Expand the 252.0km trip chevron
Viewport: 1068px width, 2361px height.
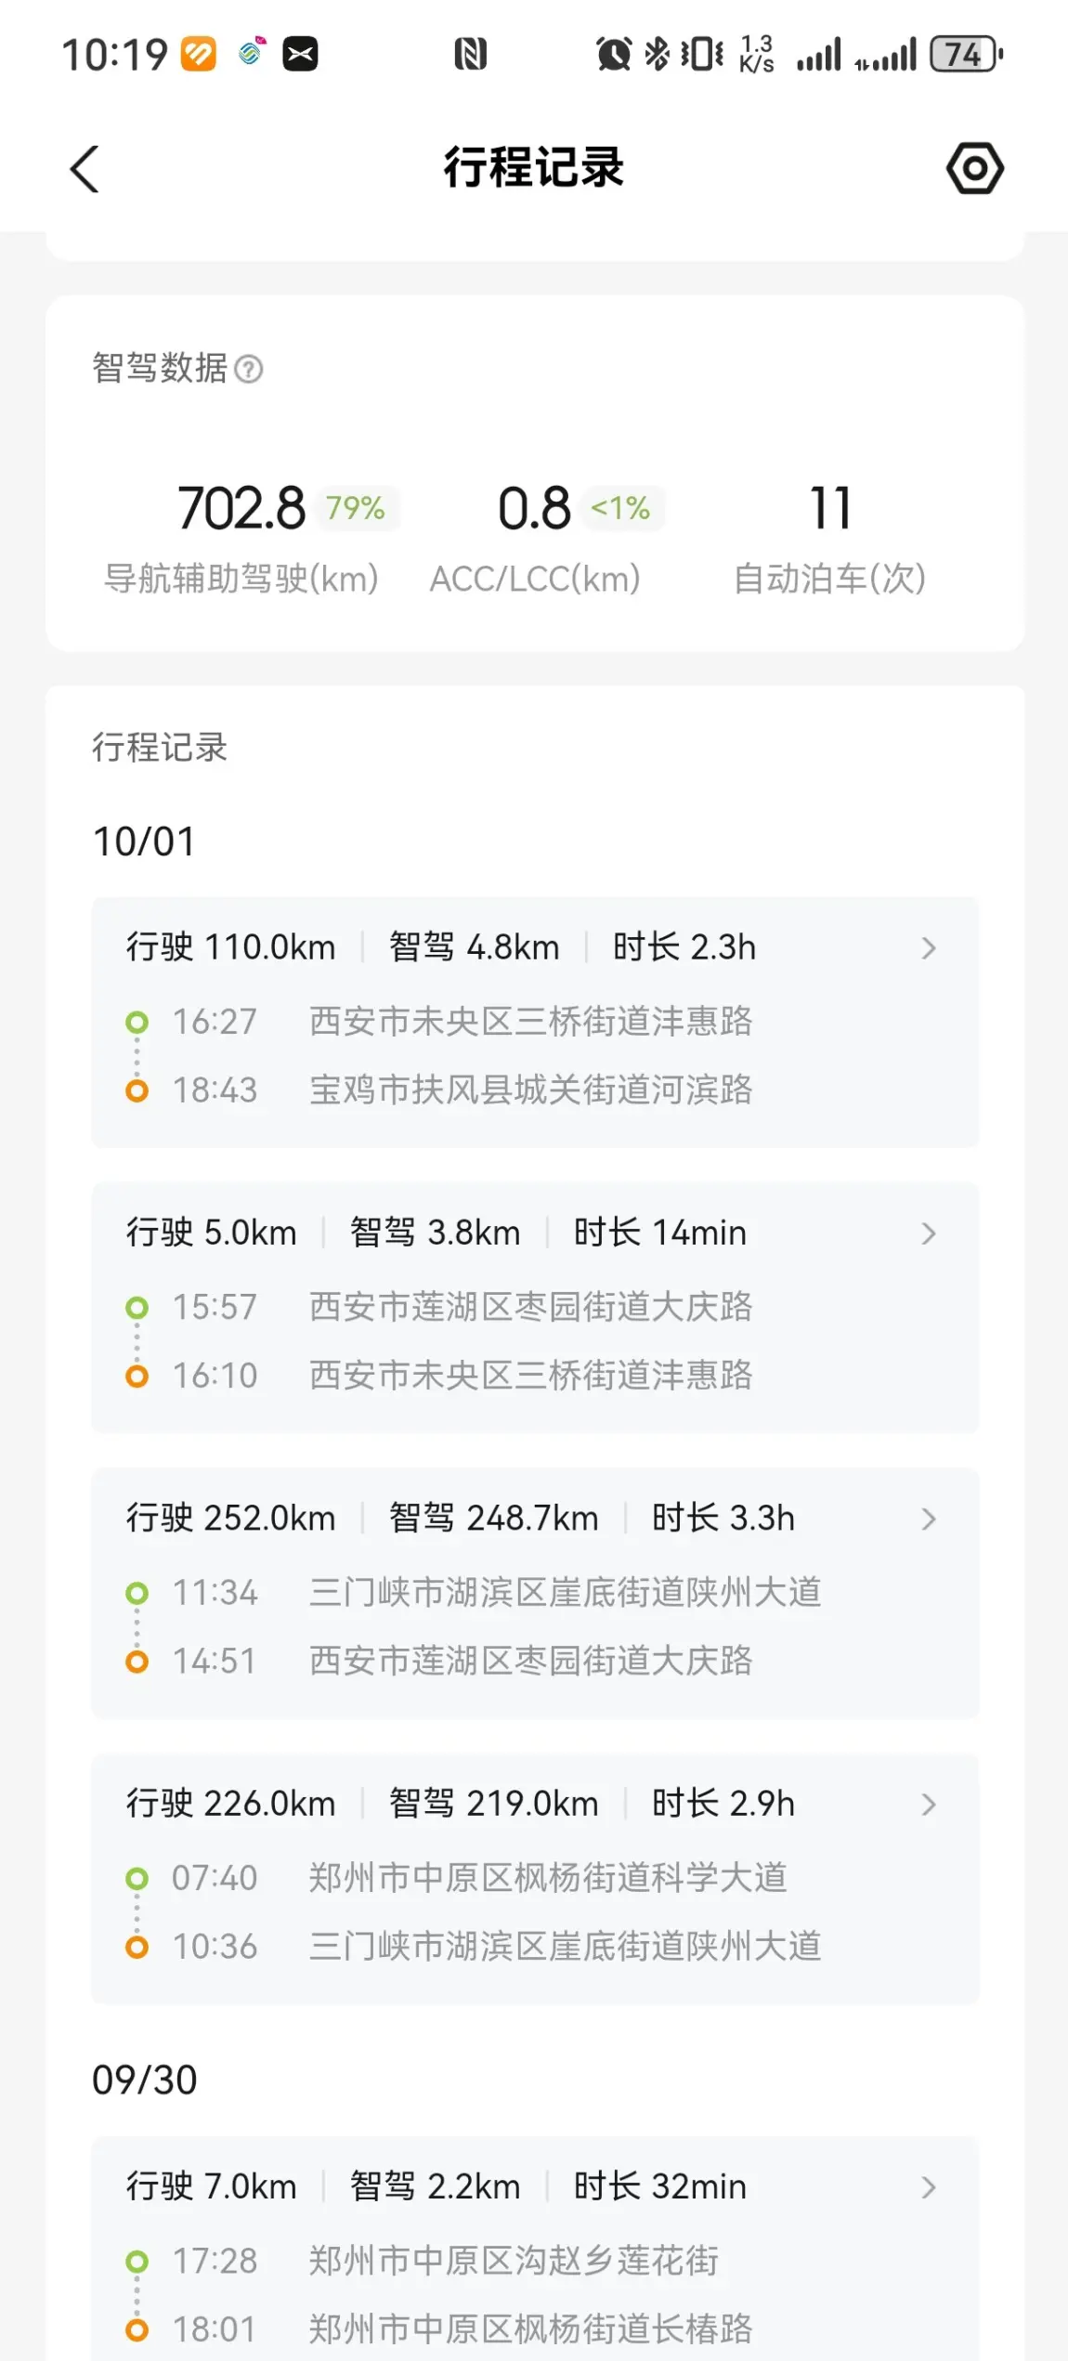point(928,1519)
